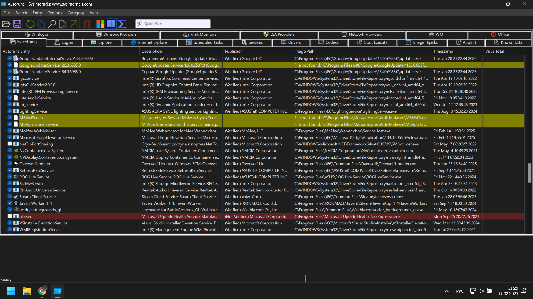Click the muted volume tray icon
The height and width of the screenshot is (299, 533).
click(481, 291)
